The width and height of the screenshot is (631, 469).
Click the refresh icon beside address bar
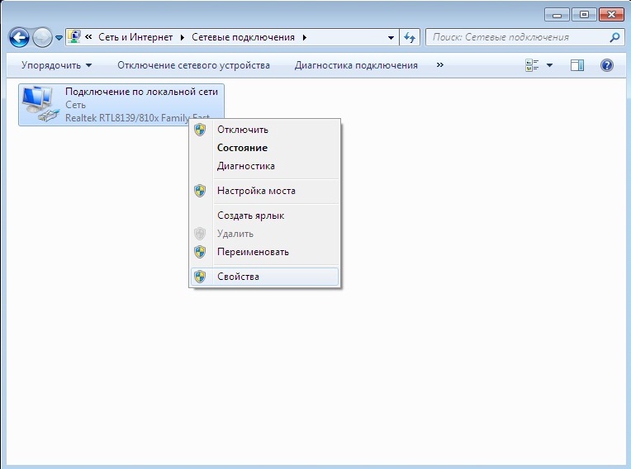click(x=410, y=38)
